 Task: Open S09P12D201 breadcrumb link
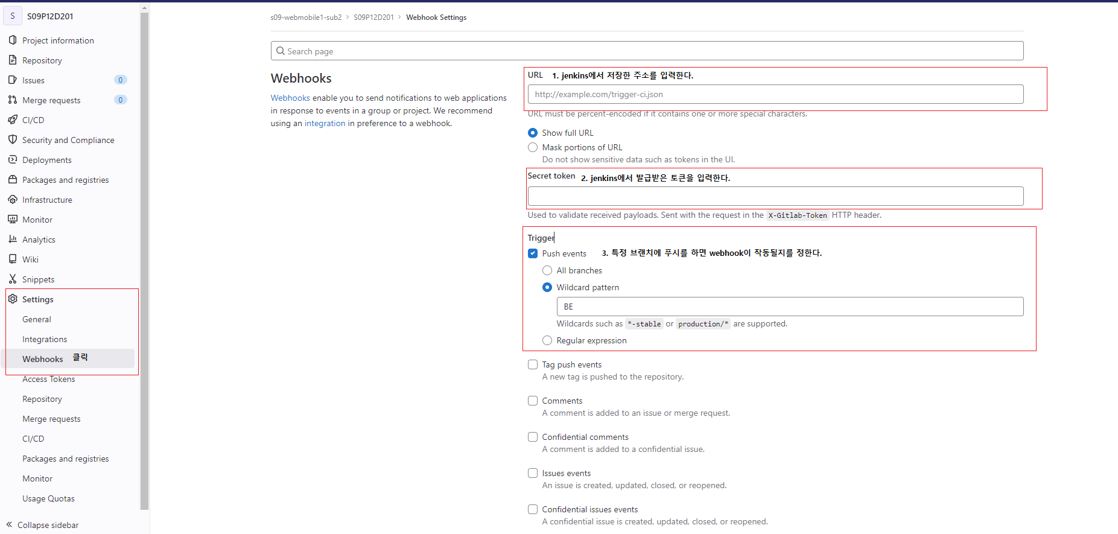[x=373, y=17]
